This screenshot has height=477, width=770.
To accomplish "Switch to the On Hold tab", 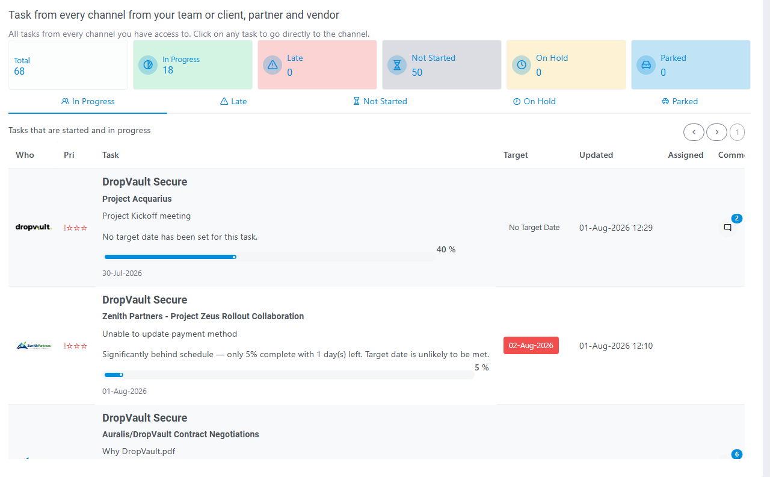I will (x=534, y=101).
